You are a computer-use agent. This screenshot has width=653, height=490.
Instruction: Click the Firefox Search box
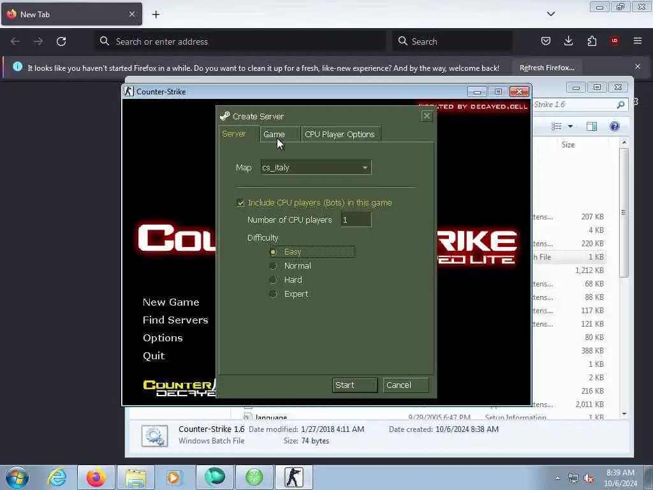pos(452,41)
